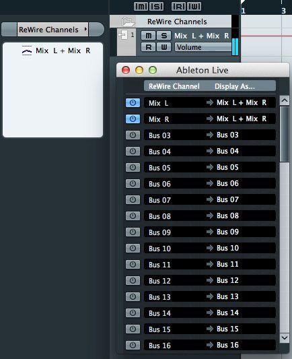Screen dimensions: 292x359
Task: Open the Volume automation parameter dropdown
Action: coord(203,47)
